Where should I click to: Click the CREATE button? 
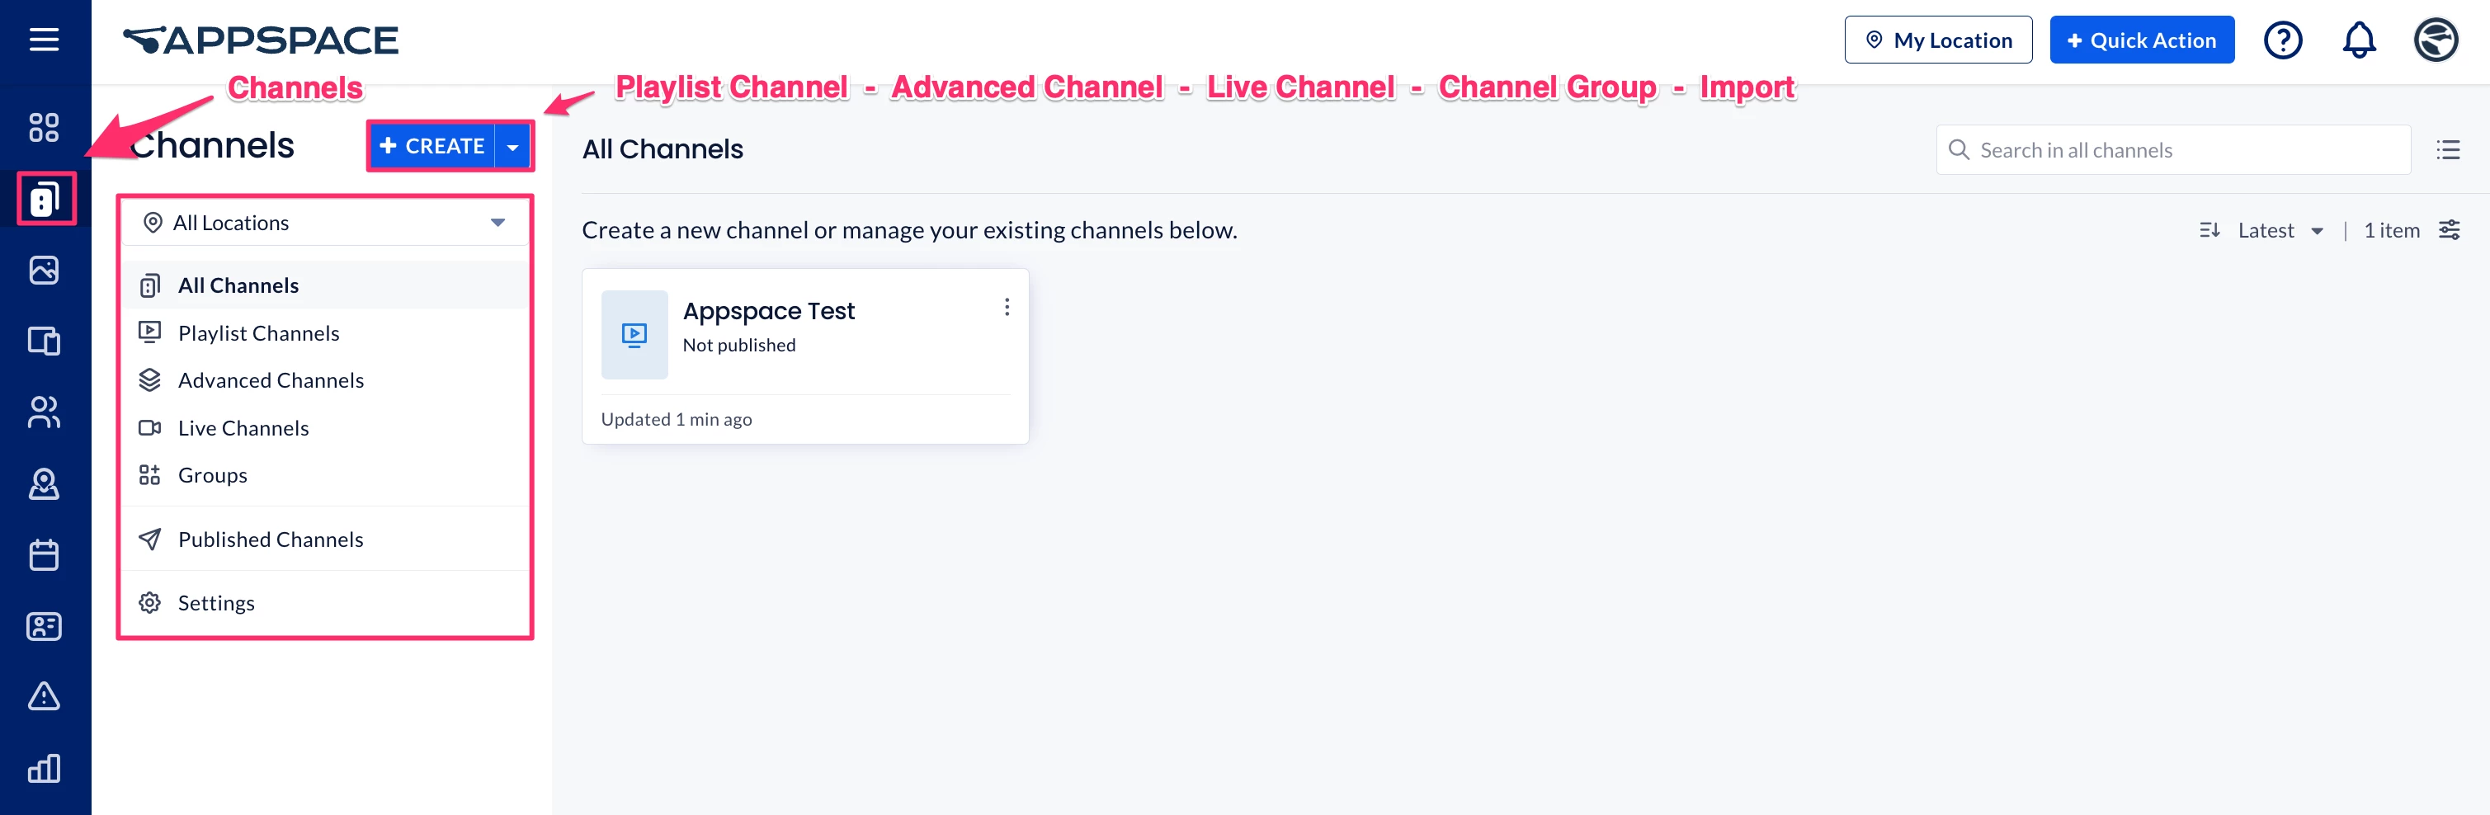[432, 147]
